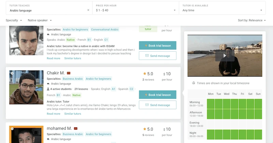
Task: Open Similar tutors under Chakir's card
Action: tap(73, 114)
